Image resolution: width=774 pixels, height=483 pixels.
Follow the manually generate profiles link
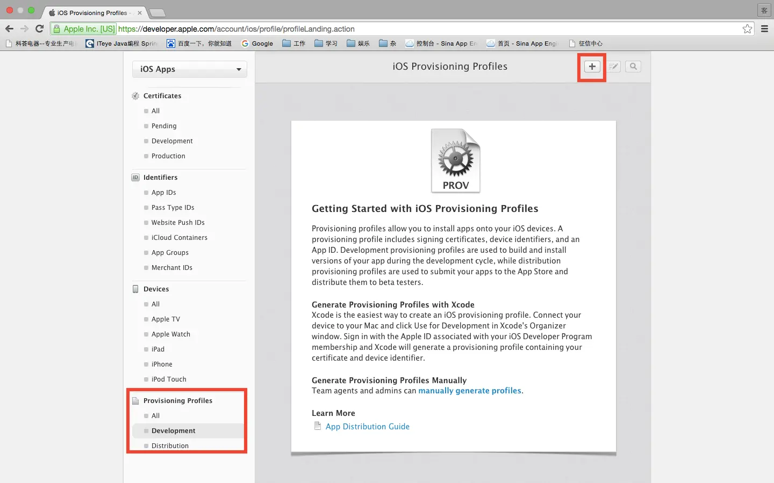(x=470, y=391)
